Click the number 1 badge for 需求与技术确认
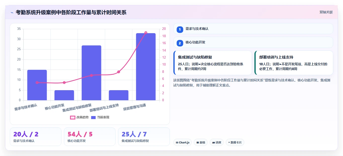Screen dimensions: 343x156 click(x=180, y=30)
